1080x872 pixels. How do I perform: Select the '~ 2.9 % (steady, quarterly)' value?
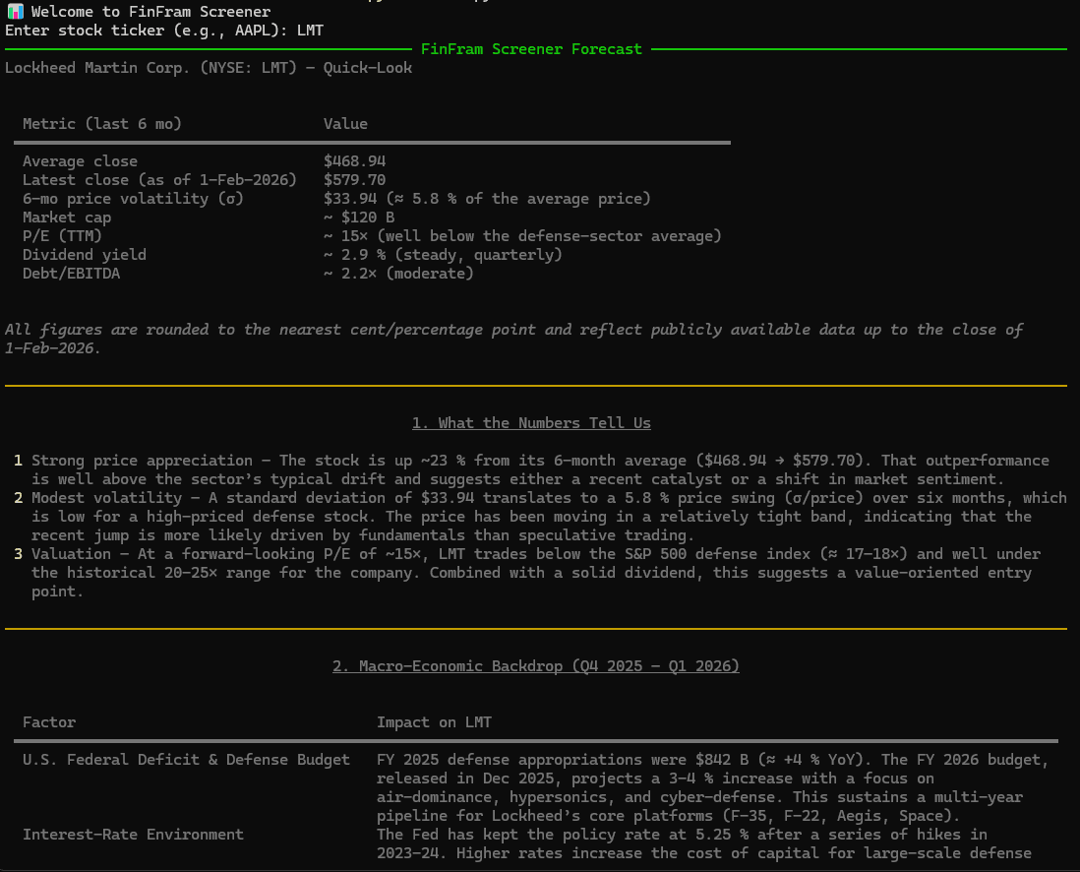[443, 254]
